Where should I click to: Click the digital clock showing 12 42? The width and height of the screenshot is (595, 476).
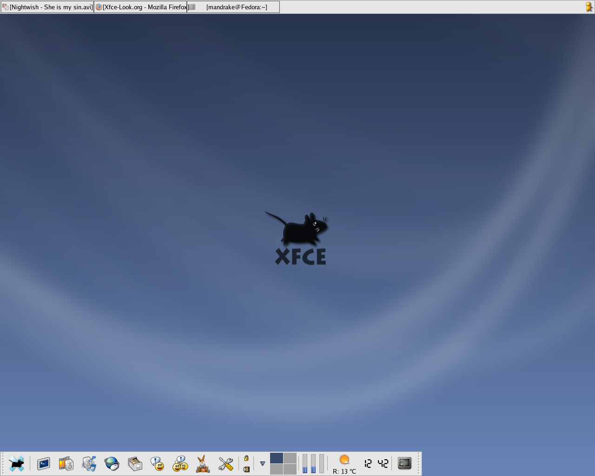tap(376, 463)
